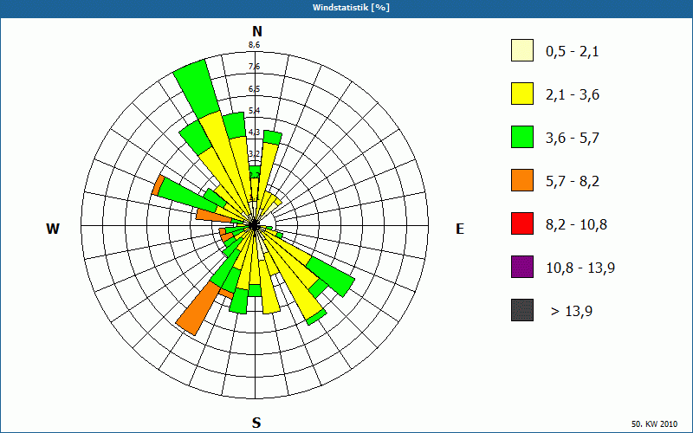Screen dimensions: 693x433
Task: Click the legend label '> 13,9'
Action: [572, 312]
